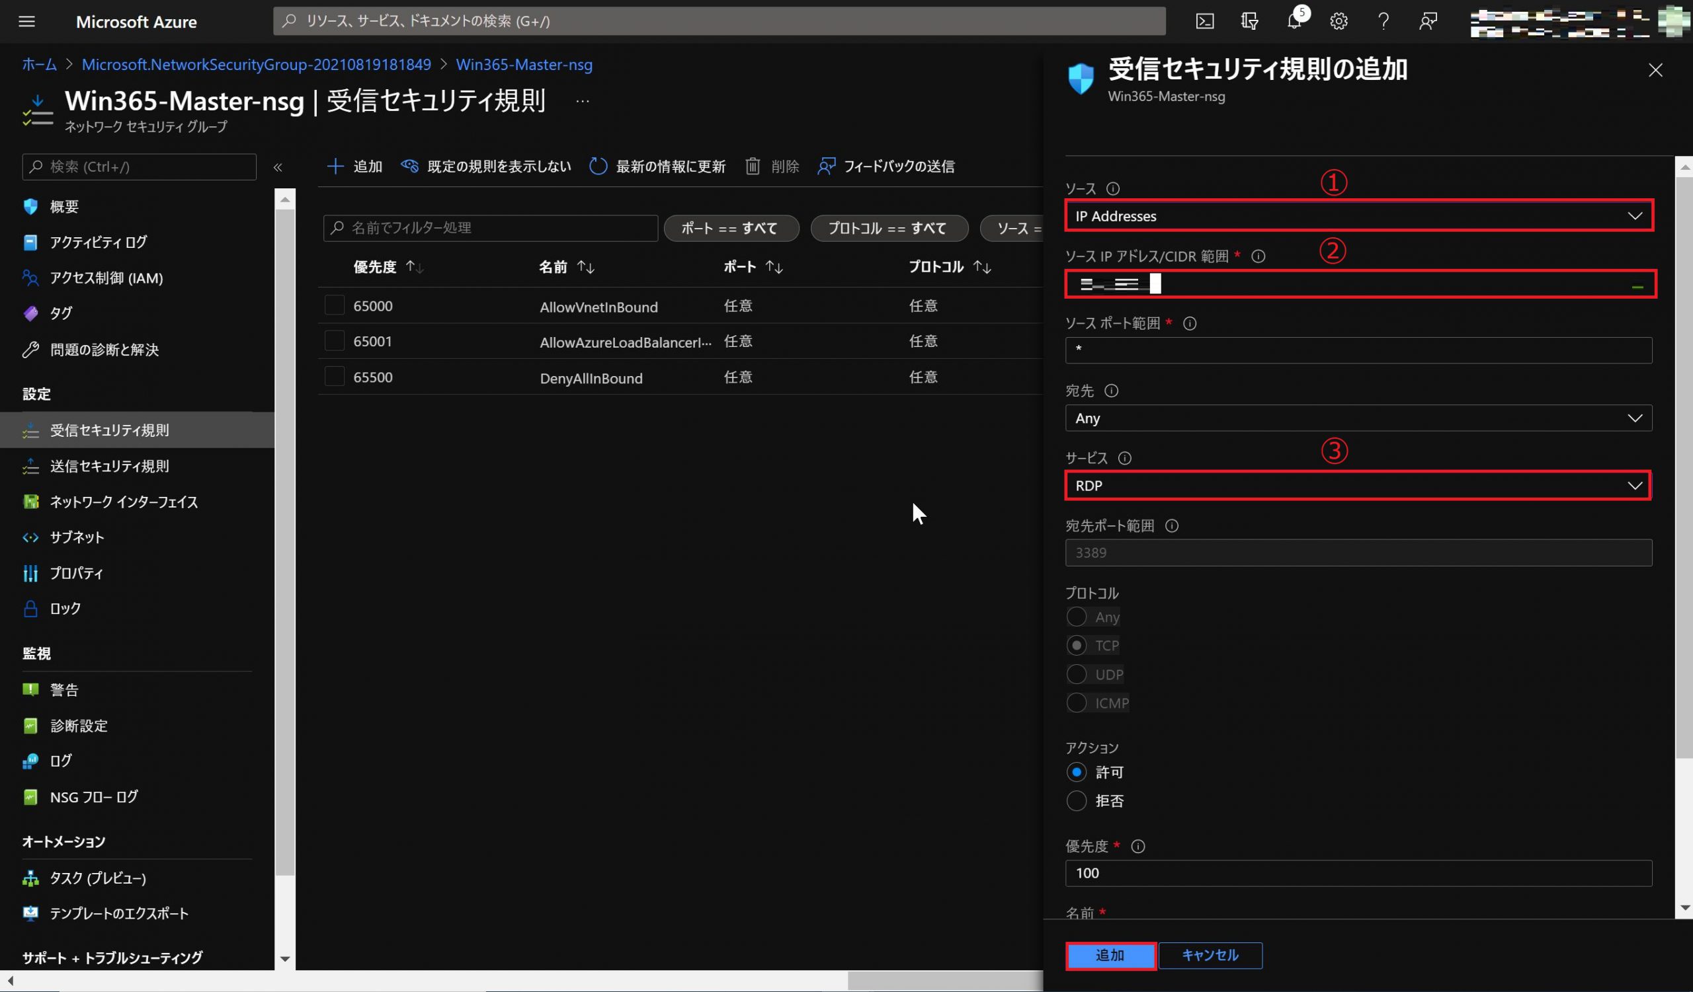Open the hamburger portal menu
Viewport: 1693px width, 992px height.
(27, 21)
